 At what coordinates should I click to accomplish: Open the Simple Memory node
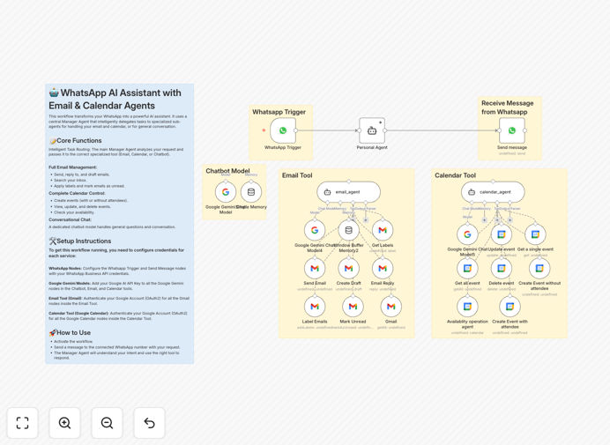[251, 192]
